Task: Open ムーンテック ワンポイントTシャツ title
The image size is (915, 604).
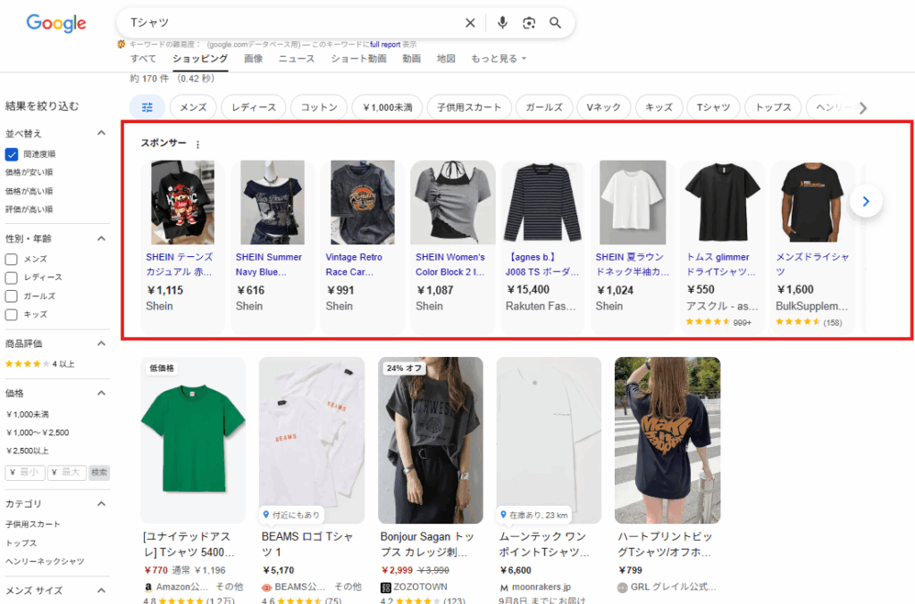Action: [544, 544]
